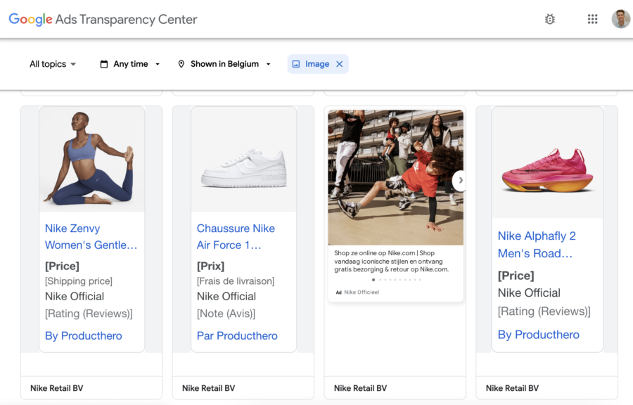Open the Shown in Belgium dropdown
This screenshot has height=405, width=633.
(x=224, y=64)
